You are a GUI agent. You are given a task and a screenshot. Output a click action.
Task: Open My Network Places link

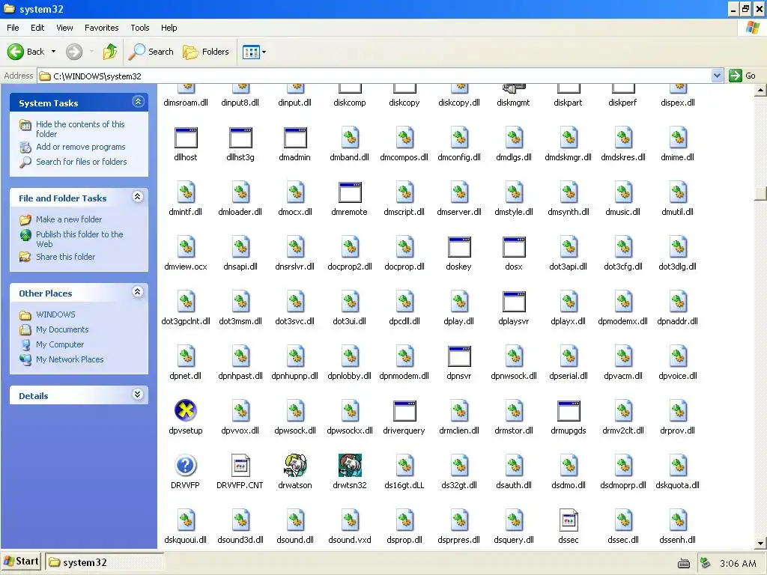[70, 359]
